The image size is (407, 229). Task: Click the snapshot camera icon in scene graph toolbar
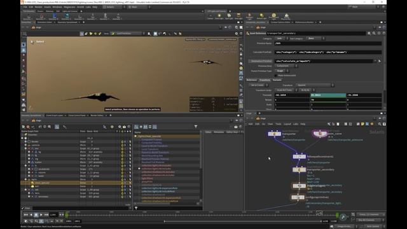pyautogui.click(x=125, y=127)
